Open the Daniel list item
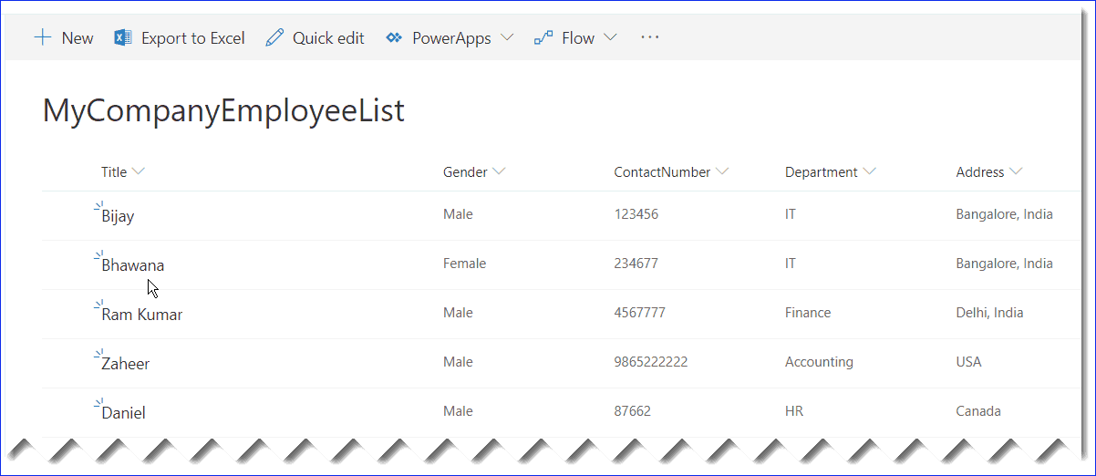Screen dimensions: 1096x476 [123, 413]
